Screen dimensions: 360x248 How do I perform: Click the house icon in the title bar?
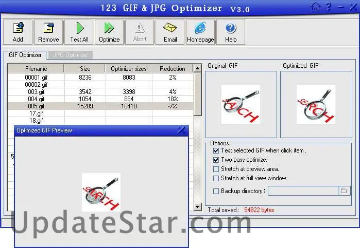pos(316,7)
